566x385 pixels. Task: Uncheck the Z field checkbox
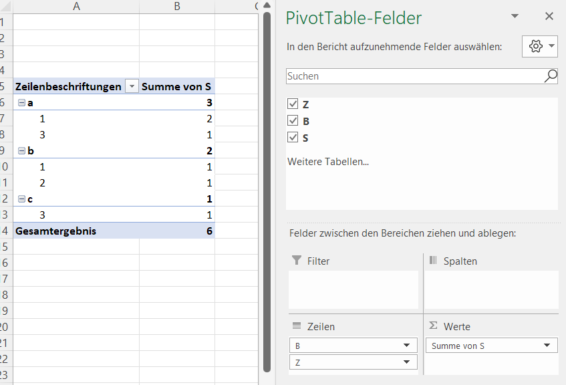(292, 104)
